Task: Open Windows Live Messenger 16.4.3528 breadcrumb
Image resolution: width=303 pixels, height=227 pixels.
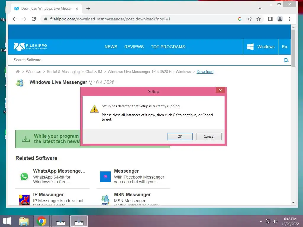Action: pos(149,72)
